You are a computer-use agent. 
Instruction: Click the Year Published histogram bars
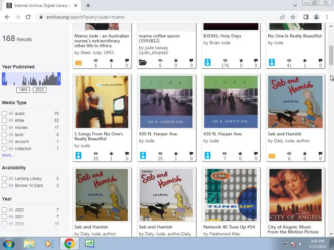tap(31, 79)
